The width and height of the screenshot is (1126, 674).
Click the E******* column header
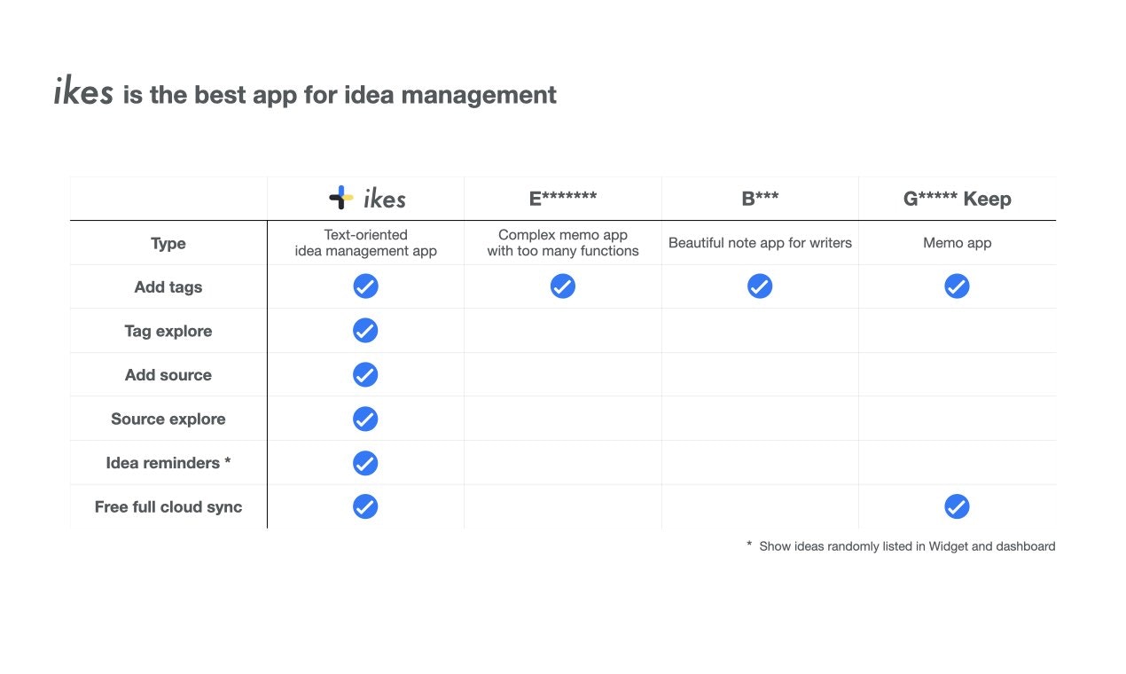click(563, 199)
